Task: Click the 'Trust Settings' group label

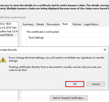Action: (36, 38)
